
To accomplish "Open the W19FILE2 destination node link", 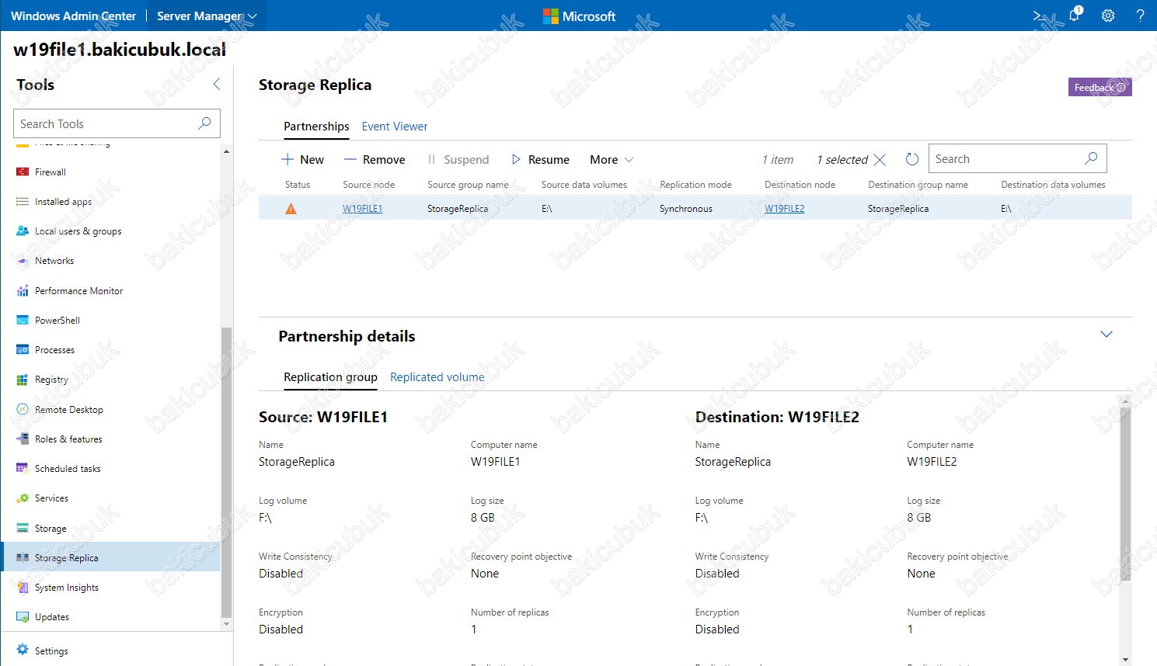I will point(784,209).
